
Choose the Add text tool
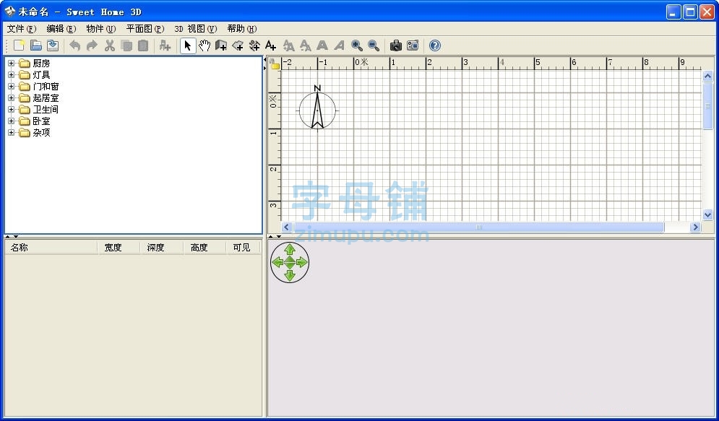click(x=270, y=45)
